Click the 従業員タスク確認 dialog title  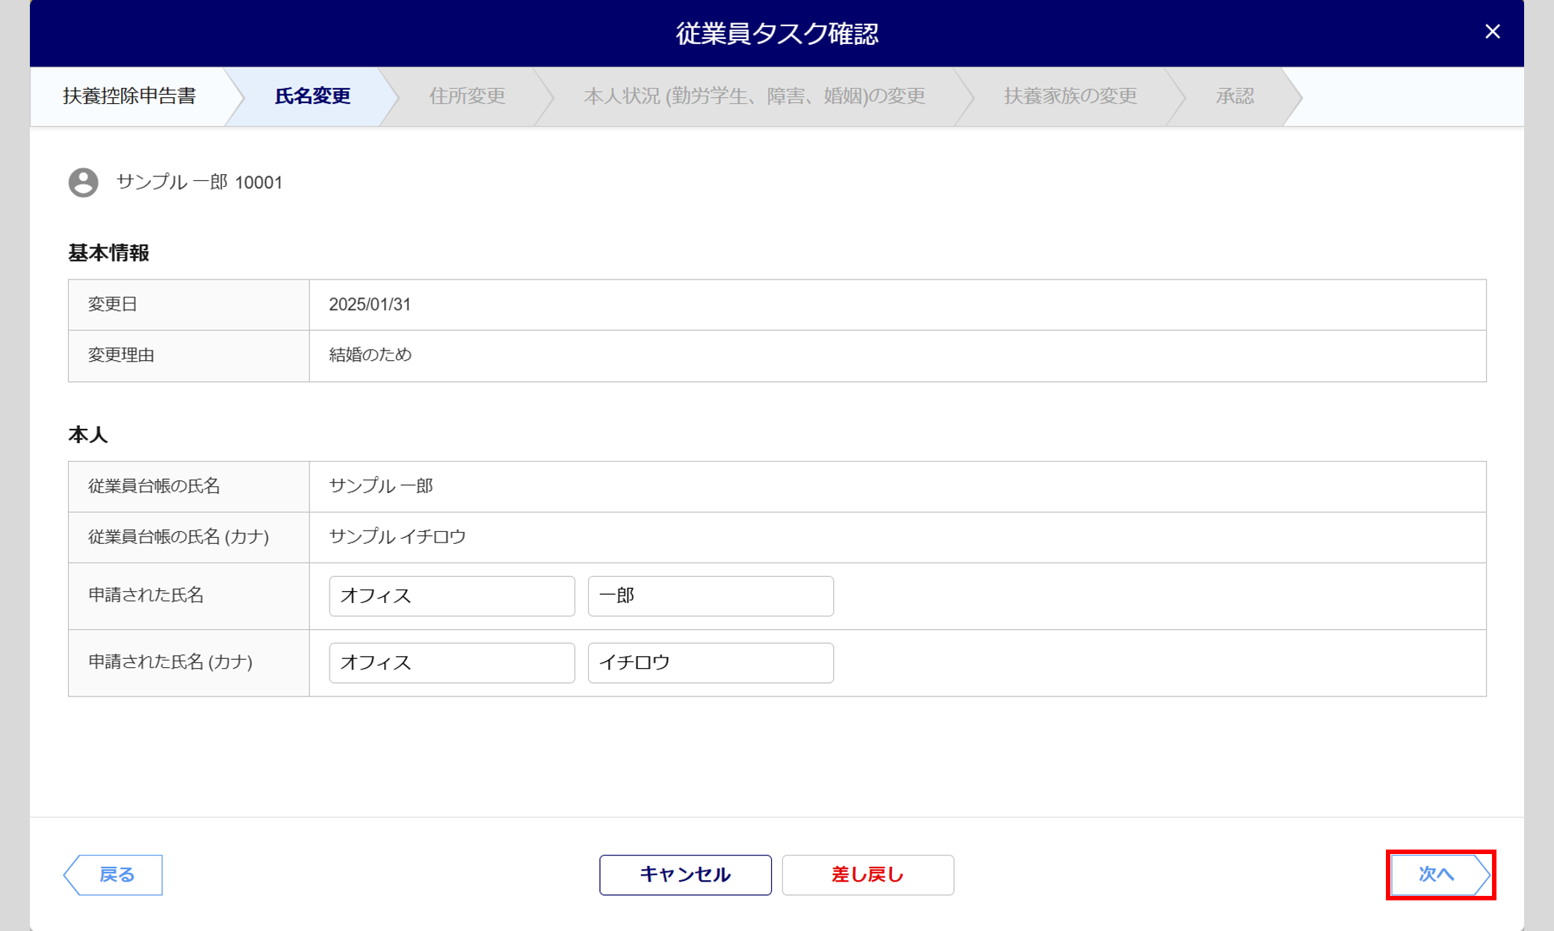coord(777,34)
